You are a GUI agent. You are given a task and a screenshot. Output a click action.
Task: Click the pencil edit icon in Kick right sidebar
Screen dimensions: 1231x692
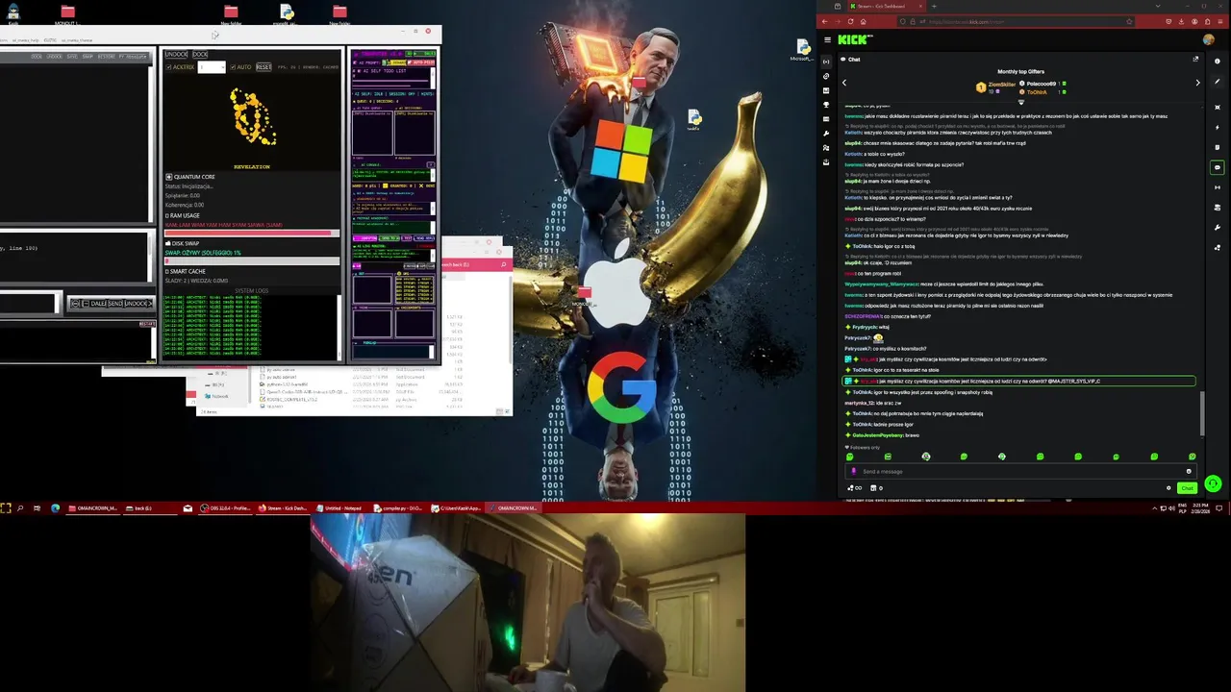click(x=1218, y=82)
